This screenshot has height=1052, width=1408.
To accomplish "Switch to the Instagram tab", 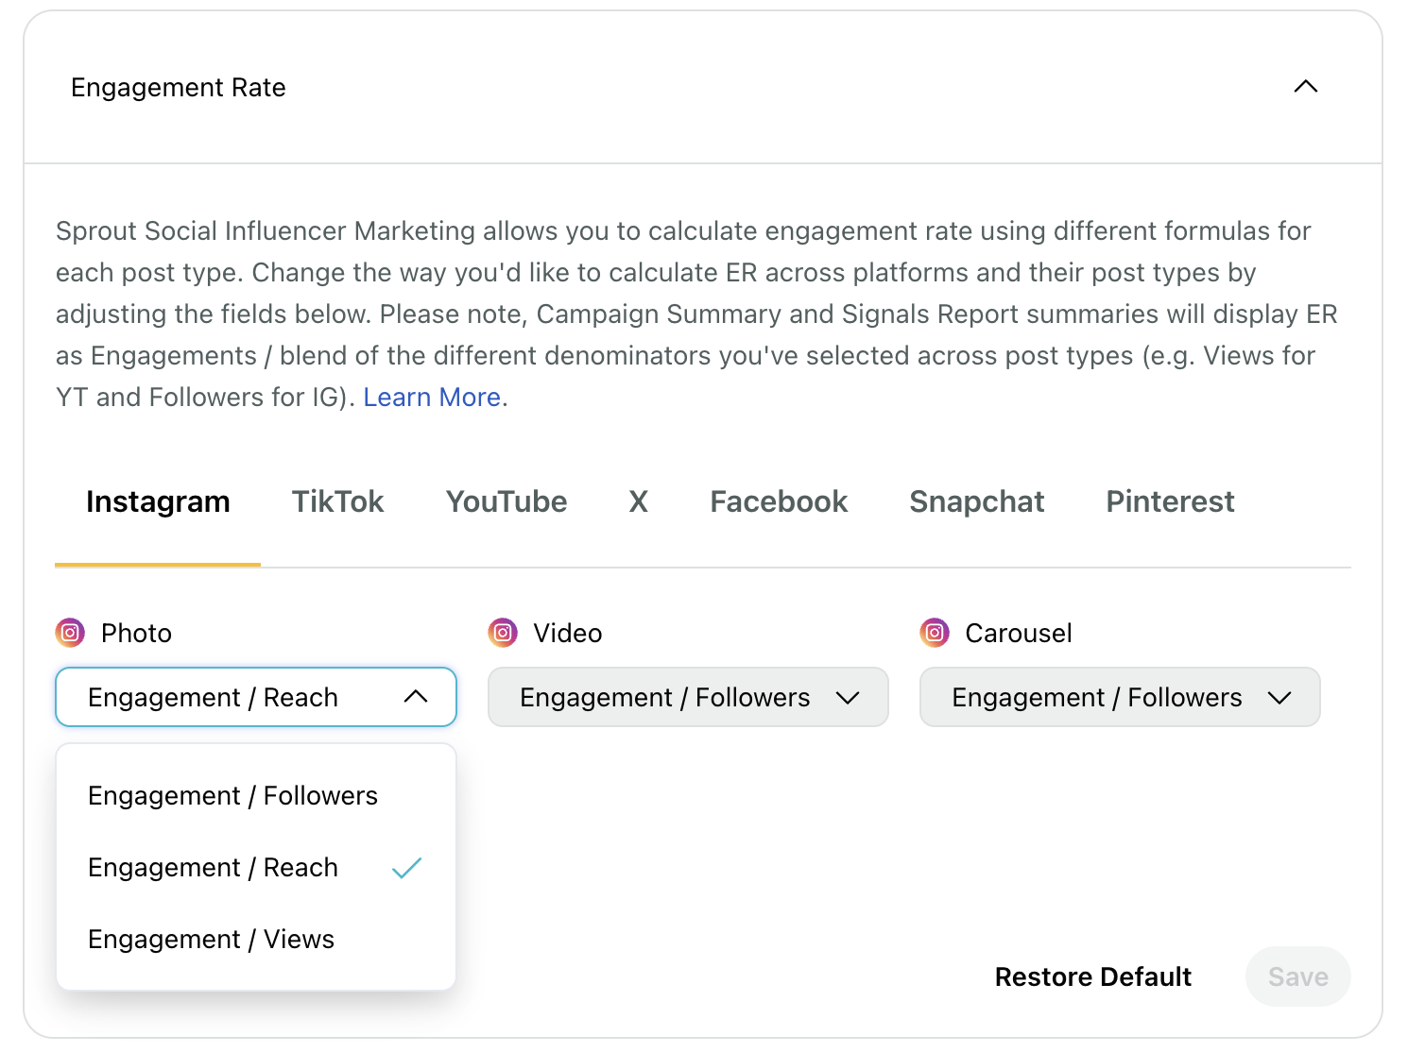I will click(x=158, y=501).
